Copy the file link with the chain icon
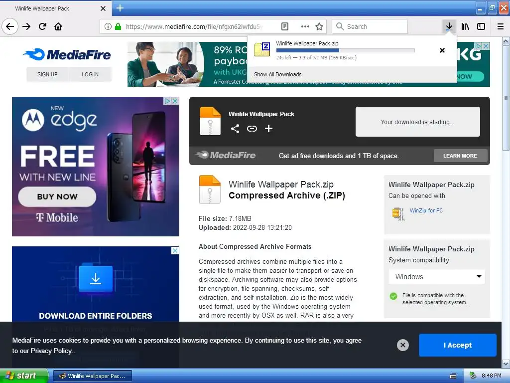510x383 pixels. 252,129
